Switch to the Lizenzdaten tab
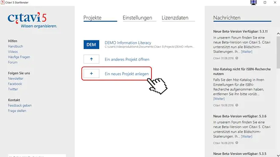The image size is (280, 157). point(178,18)
